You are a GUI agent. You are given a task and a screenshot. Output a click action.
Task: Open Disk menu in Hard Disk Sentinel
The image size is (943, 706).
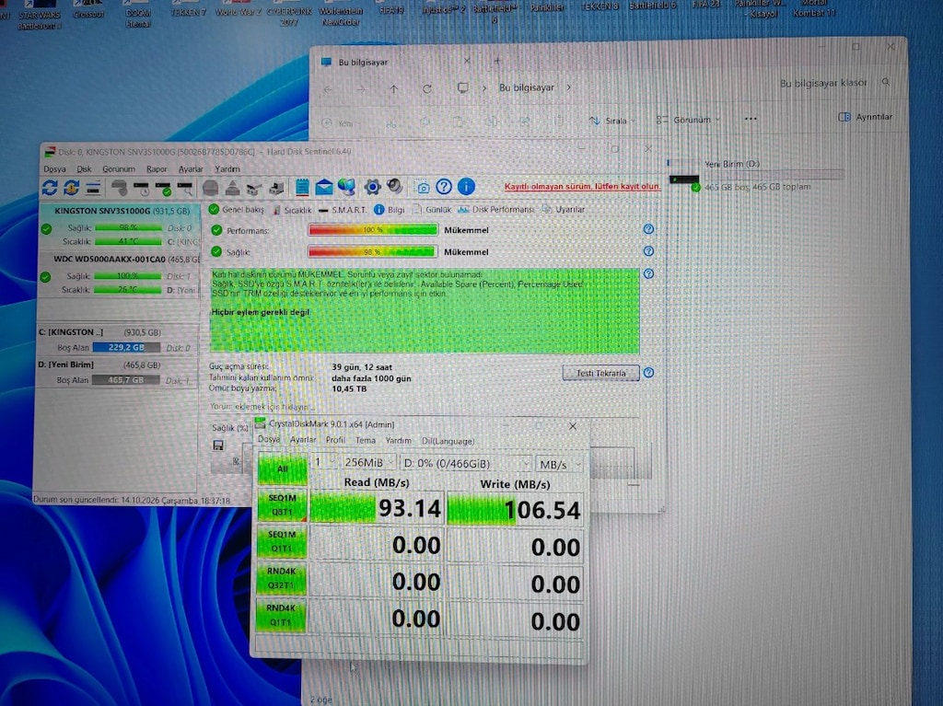84,169
